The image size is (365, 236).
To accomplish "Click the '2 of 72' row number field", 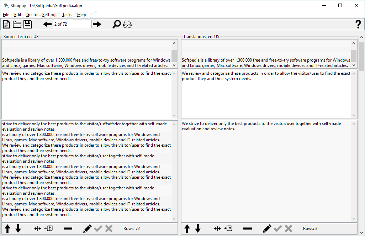I will [72, 24].
